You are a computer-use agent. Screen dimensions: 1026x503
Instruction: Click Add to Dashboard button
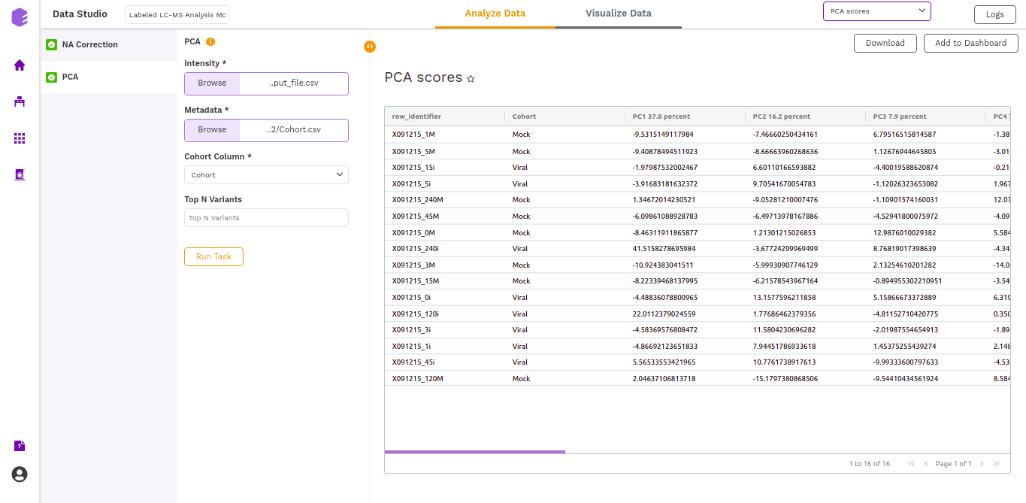970,43
